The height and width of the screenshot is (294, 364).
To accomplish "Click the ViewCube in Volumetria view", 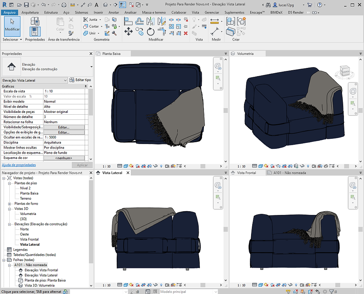I will [345, 71].
